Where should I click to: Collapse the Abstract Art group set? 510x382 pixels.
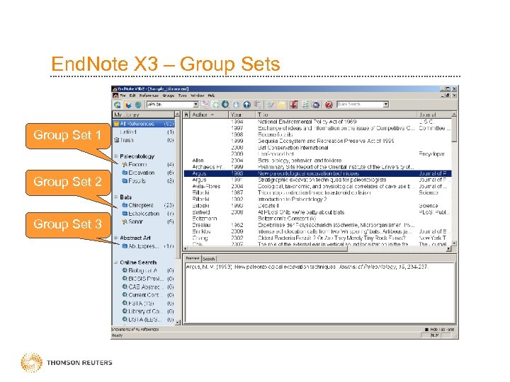[x=115, y=238]
